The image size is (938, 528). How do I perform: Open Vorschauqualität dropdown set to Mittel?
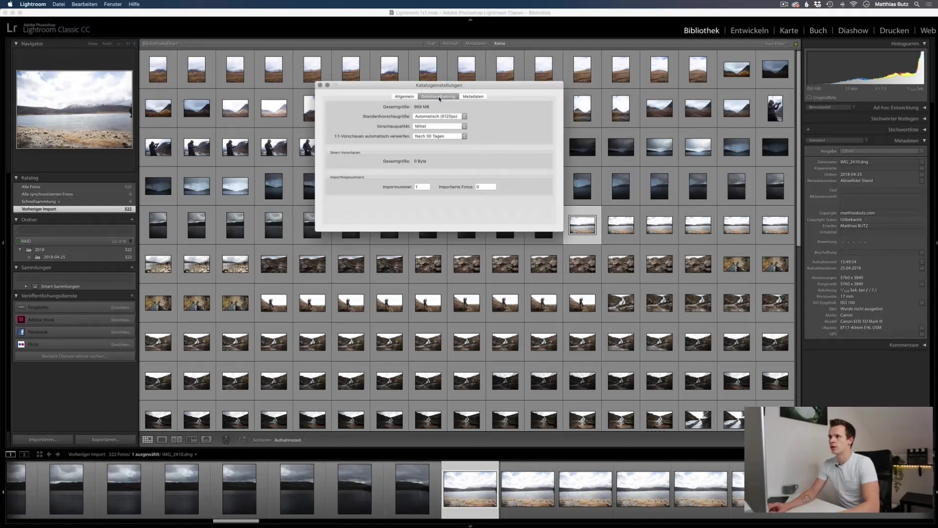pyautogui.click(x=440, y=126)
